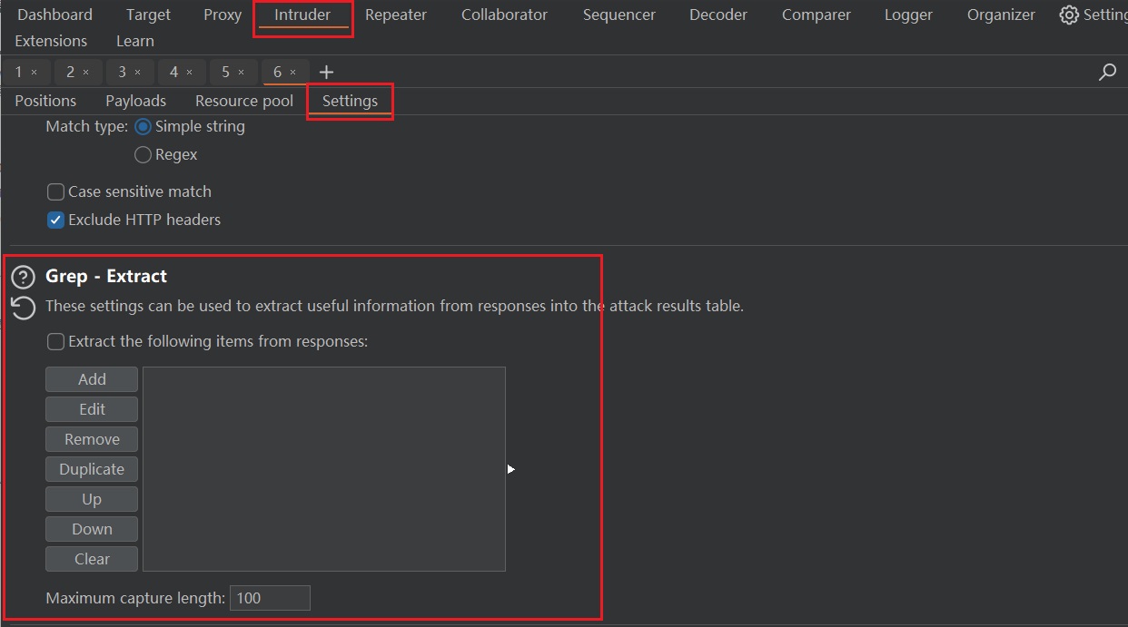The width and height of the screenshot is (1128, 627).
Task: Enable Extract the following items from responses
Action: point(55,342)
